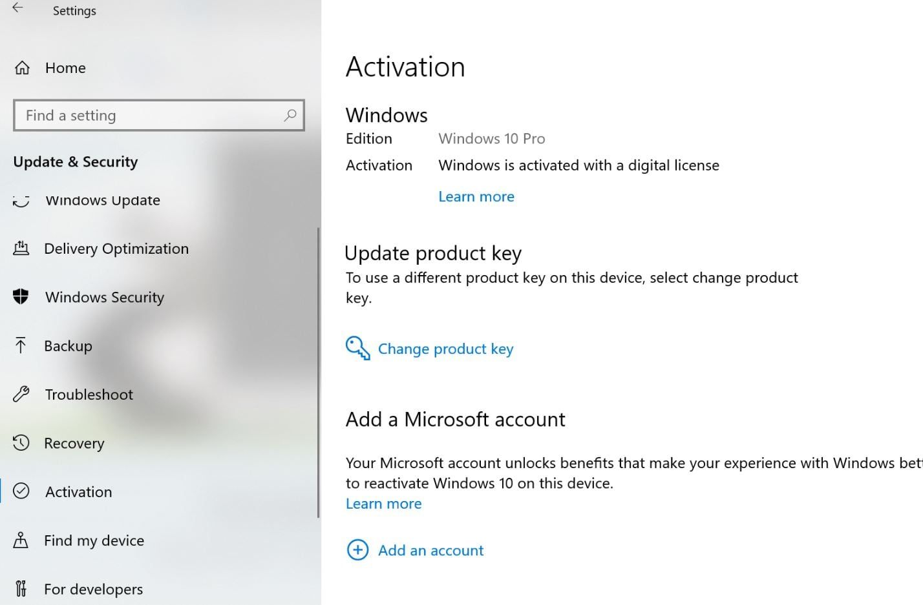The image size is (923, 605).
Task: Select the Activation checkmark icon
Action: 21,491
